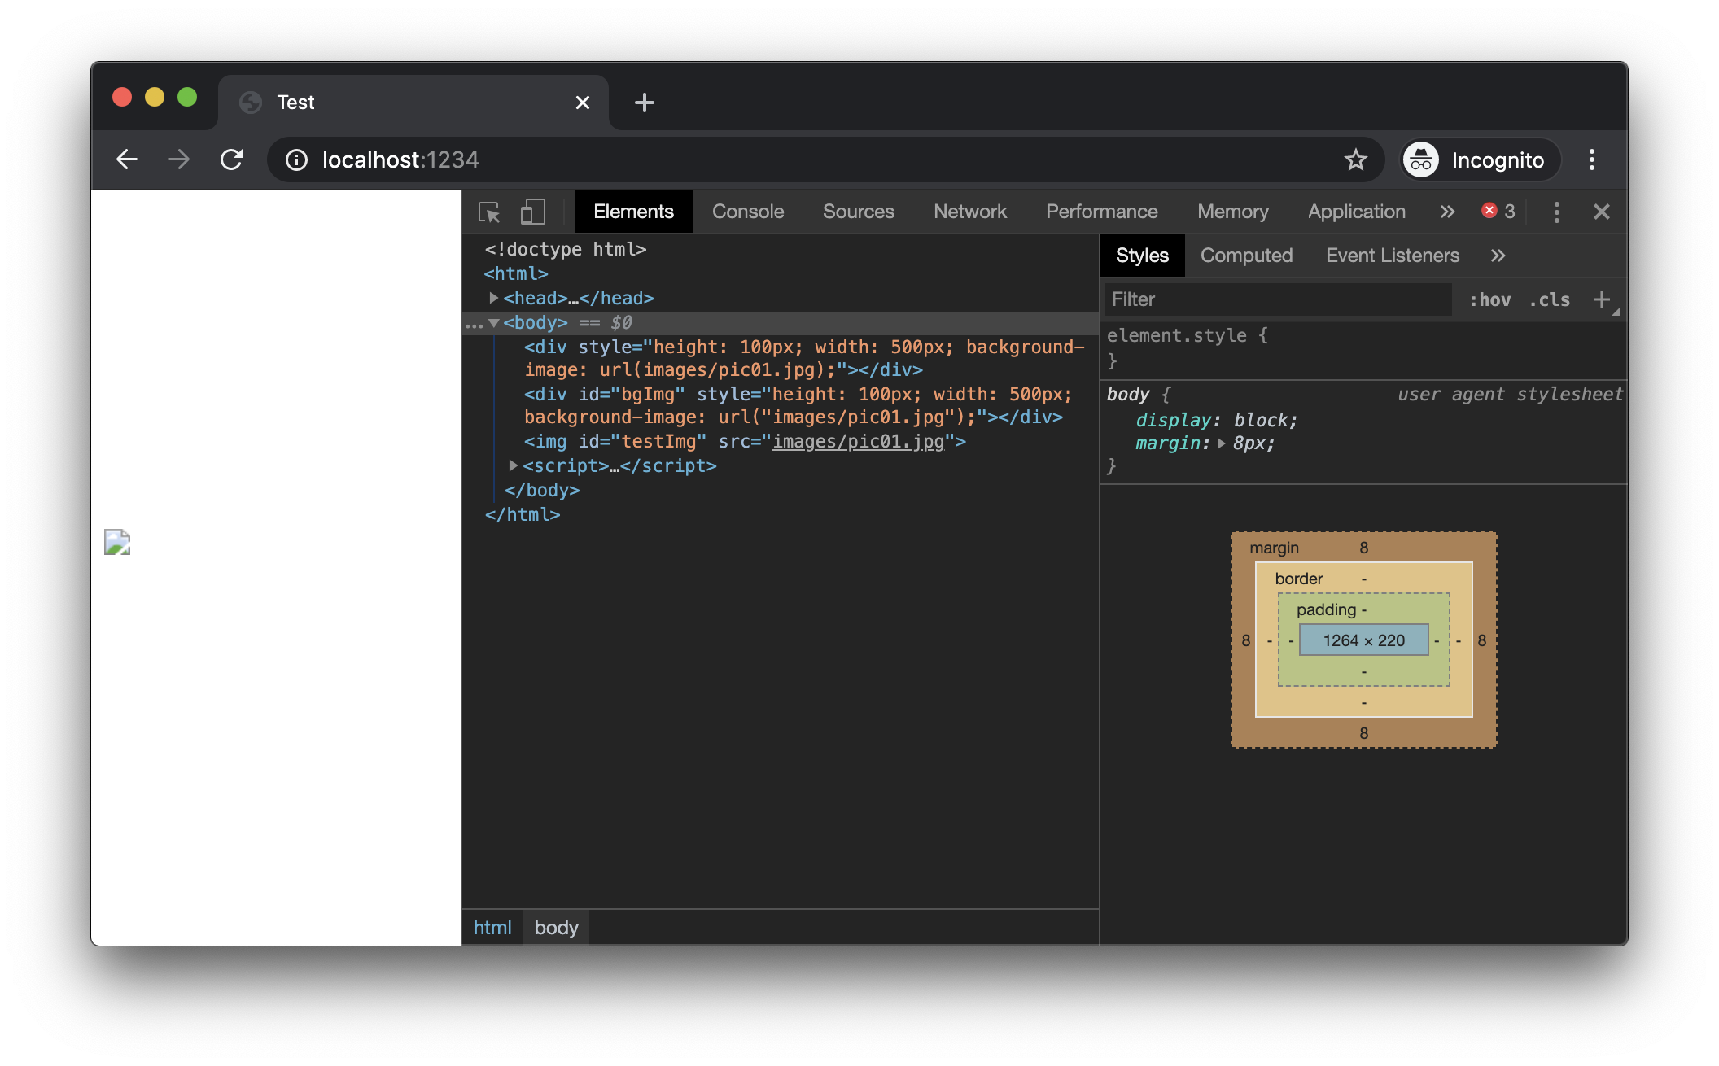
Task: Click the Incognito profile button
Action: (1481, 160)
